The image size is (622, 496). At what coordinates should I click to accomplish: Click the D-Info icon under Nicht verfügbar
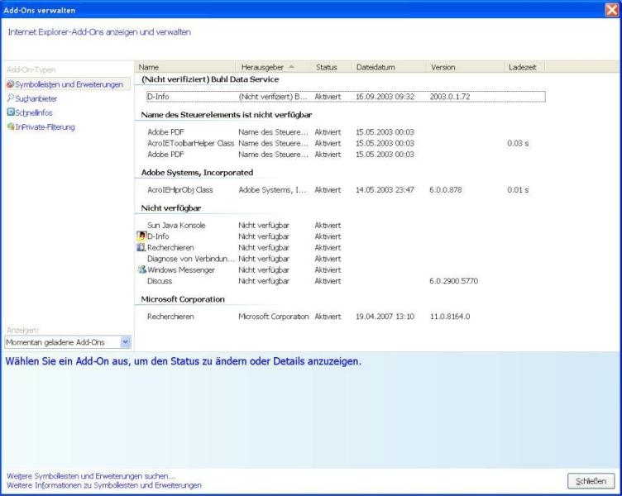point(141,236)
